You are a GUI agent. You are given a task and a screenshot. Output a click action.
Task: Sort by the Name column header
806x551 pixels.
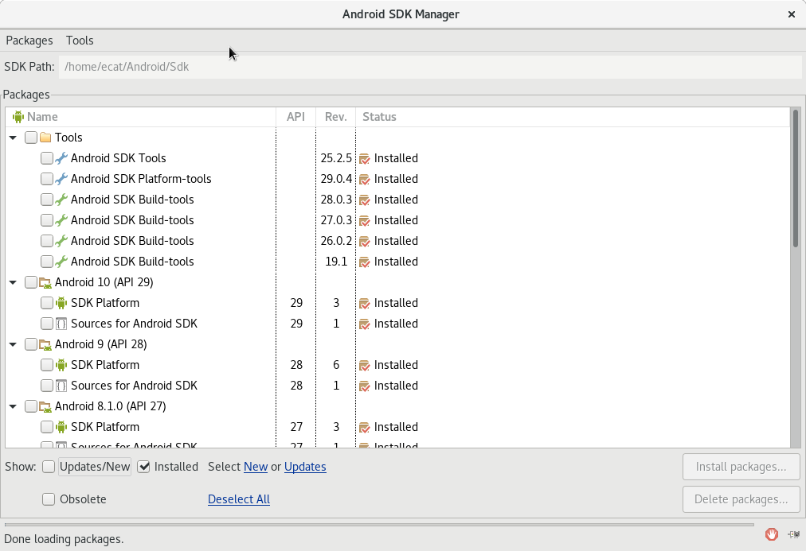[x=141, y=117]
